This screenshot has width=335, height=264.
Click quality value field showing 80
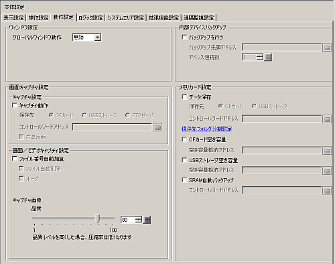coord(128,220)
